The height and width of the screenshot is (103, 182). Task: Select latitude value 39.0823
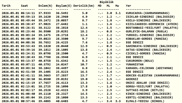point(44,39)
